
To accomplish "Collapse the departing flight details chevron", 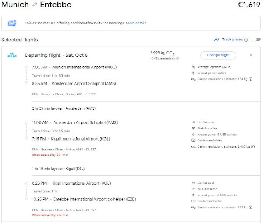I will tap(251, 55).
